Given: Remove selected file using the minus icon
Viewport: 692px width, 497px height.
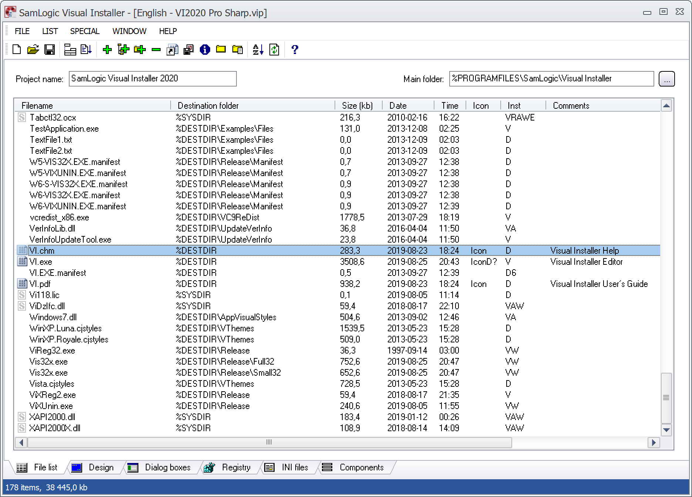Looking at the screenshot, I should [155, 50].
